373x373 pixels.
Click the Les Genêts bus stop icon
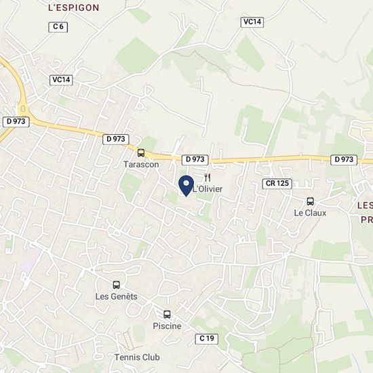[x=117, y=285]
